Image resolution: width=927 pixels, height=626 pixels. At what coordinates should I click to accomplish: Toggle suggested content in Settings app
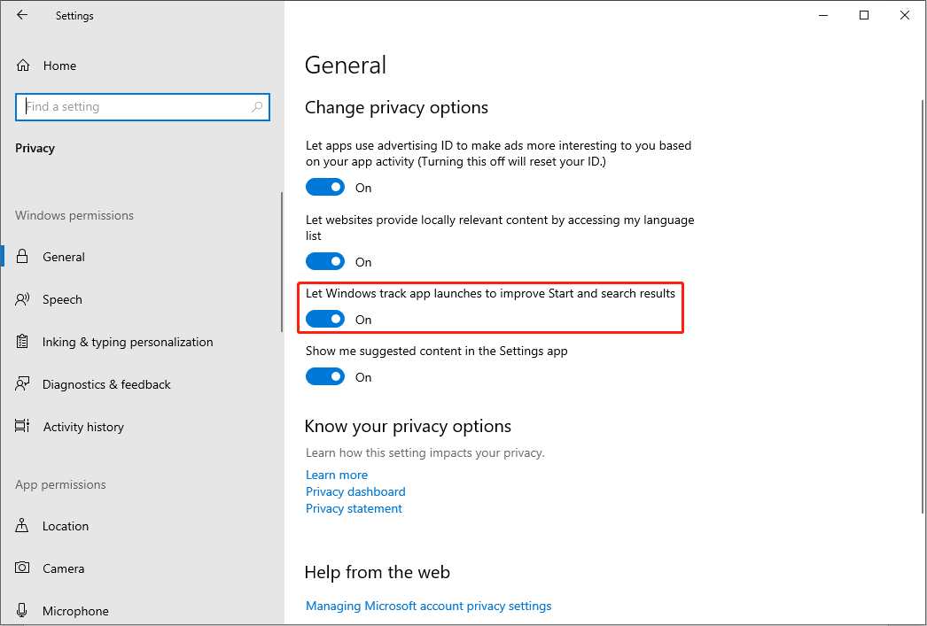(x=325, y=377)
